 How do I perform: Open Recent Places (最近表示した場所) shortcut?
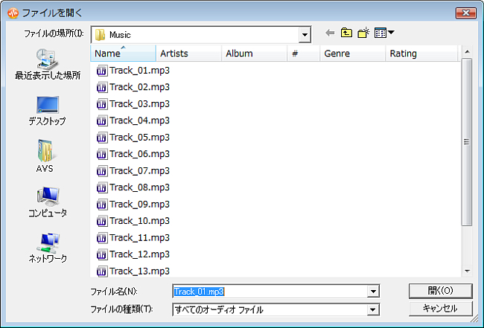point(48,65)
